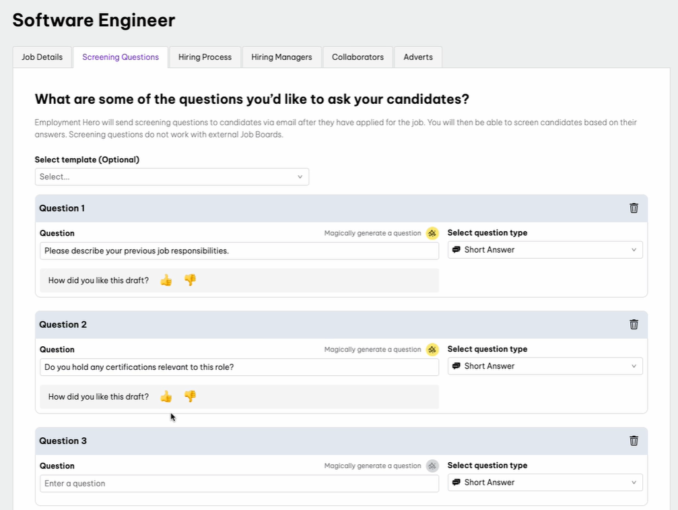
Task: Switch to the Job Details tab
Action: click(x=42, y=57)
